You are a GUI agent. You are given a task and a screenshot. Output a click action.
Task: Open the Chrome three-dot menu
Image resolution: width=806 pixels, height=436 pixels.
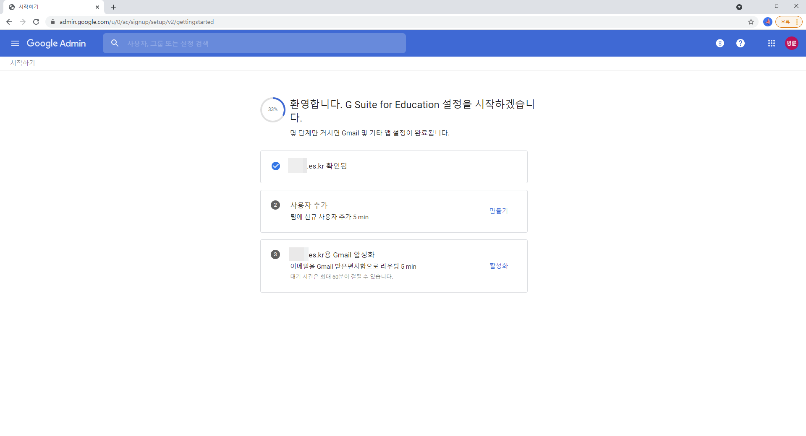point(797,22)
